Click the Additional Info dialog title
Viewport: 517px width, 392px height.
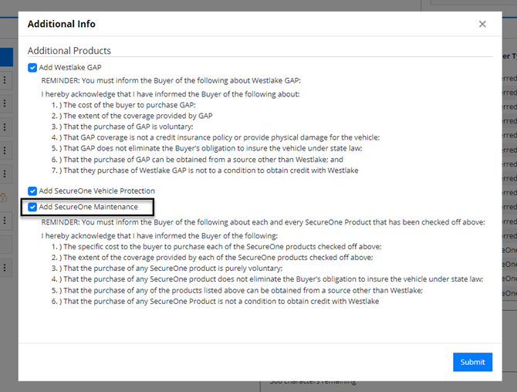pos(61,24)
